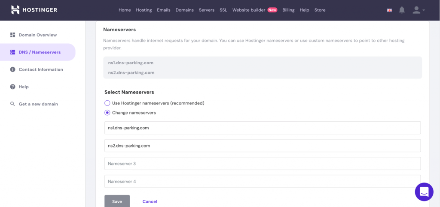This screenshot has width=440, height=207.
Task: Click the Nameserver 4 input field
Action: pos(263,181)
